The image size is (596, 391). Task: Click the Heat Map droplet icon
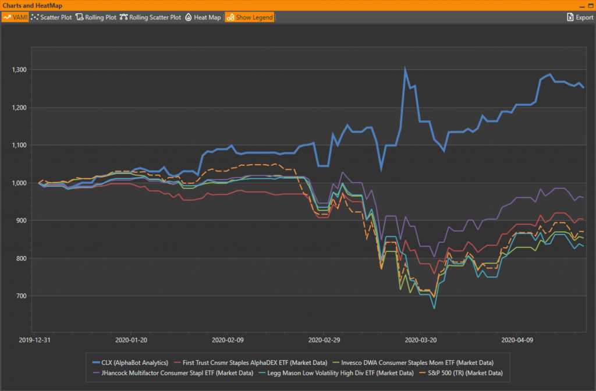[189, 17]
